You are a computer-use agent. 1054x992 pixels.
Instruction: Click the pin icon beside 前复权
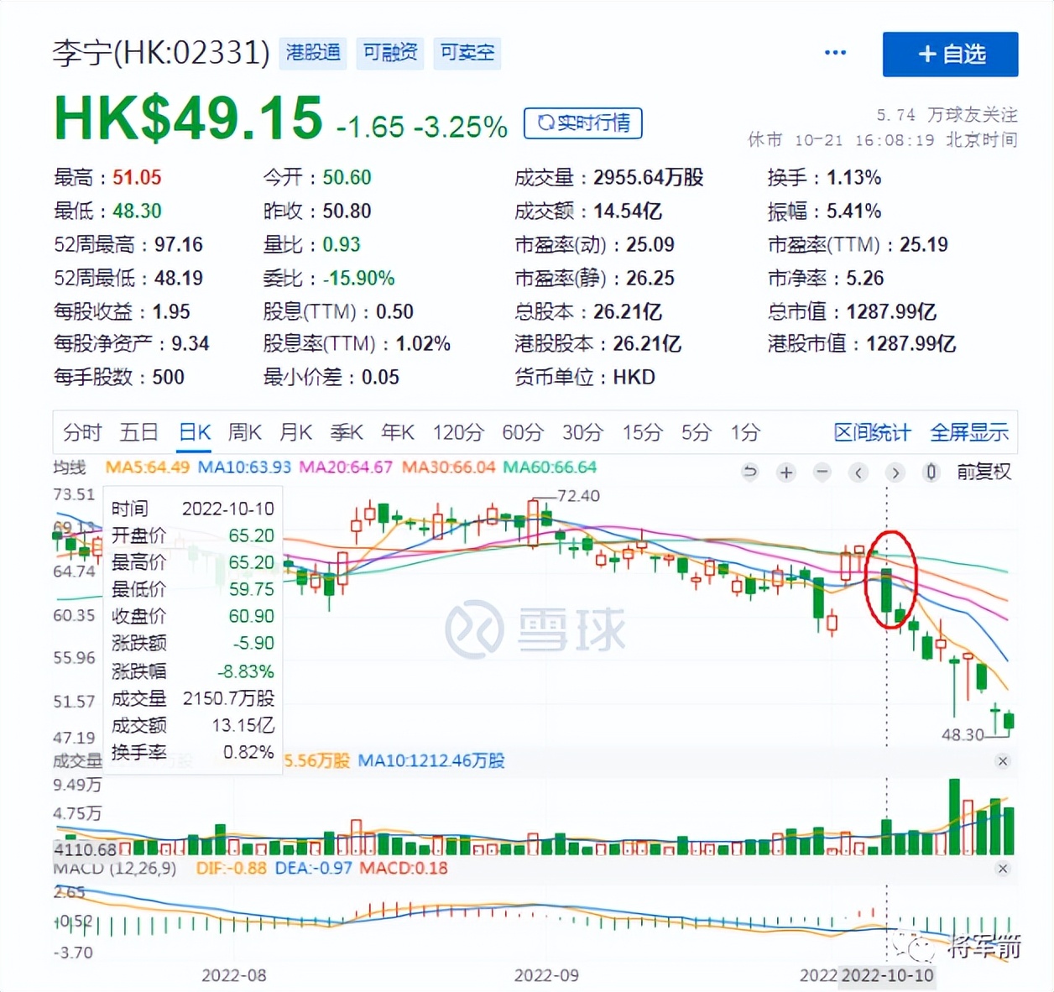[x=931, y=473]
